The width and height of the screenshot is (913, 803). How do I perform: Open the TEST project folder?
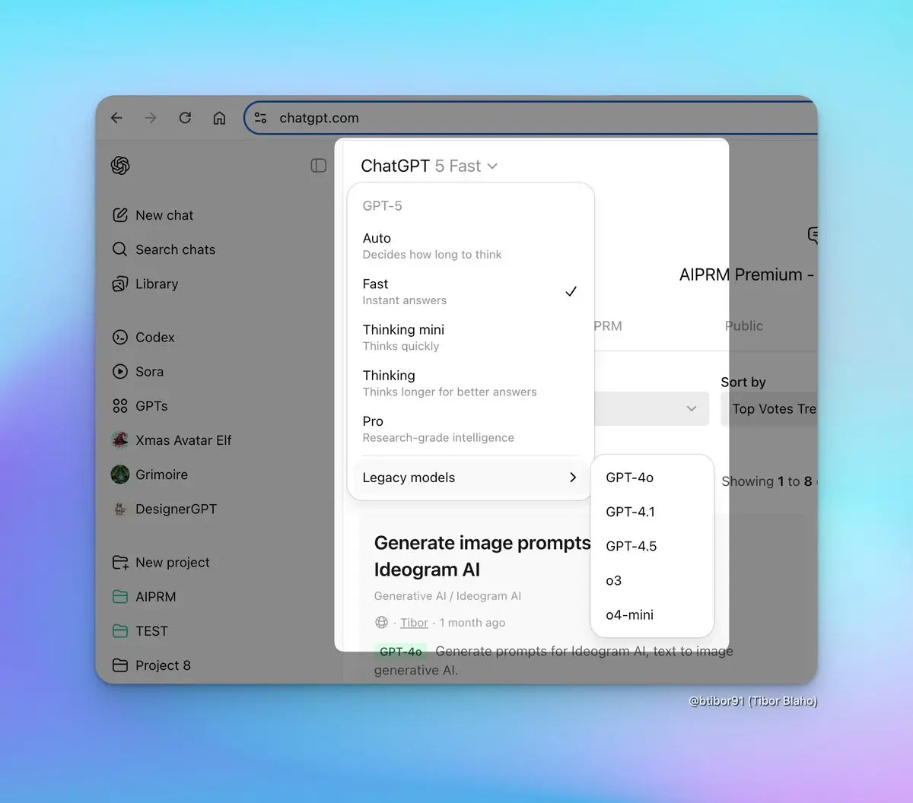click(140, 631)
